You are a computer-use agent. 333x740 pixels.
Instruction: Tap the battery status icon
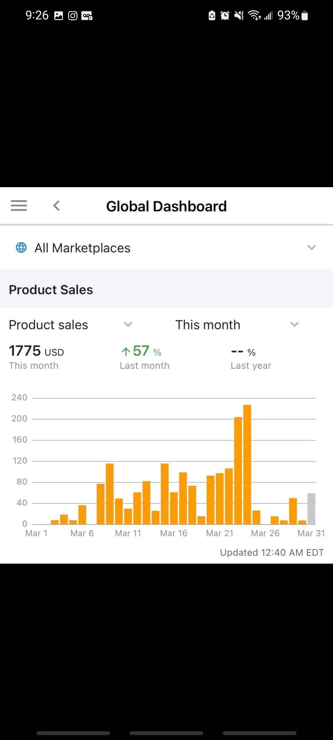click(x=305, y=15)
